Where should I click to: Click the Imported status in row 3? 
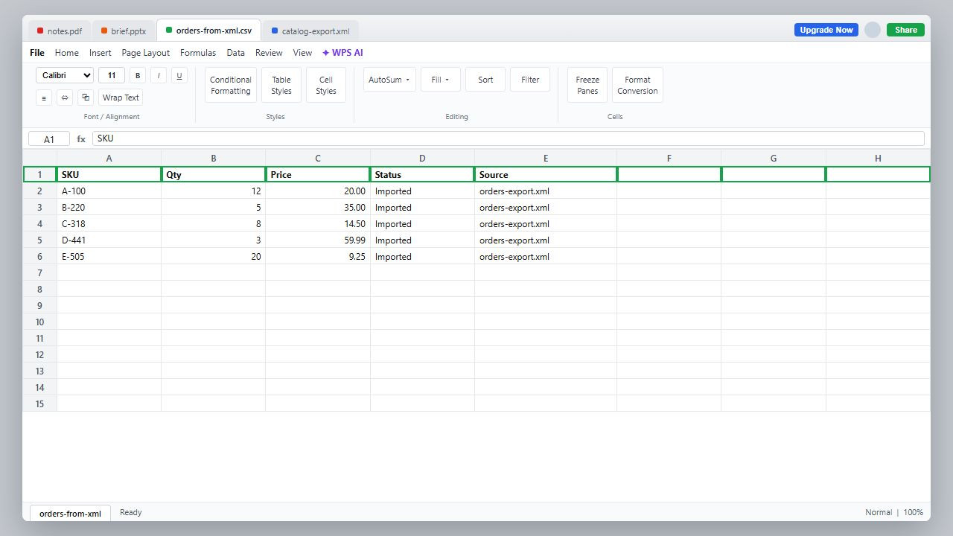pyautogui.click(x=422, y=208)
